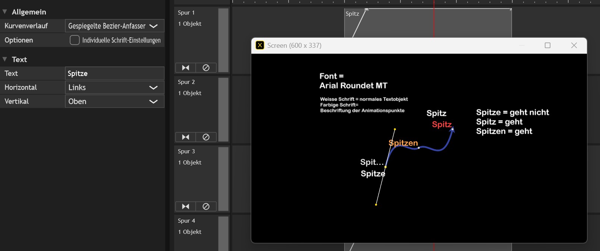Click the white Spit... text in preview
Screen dimensions: 600x251
pos(372,162)
